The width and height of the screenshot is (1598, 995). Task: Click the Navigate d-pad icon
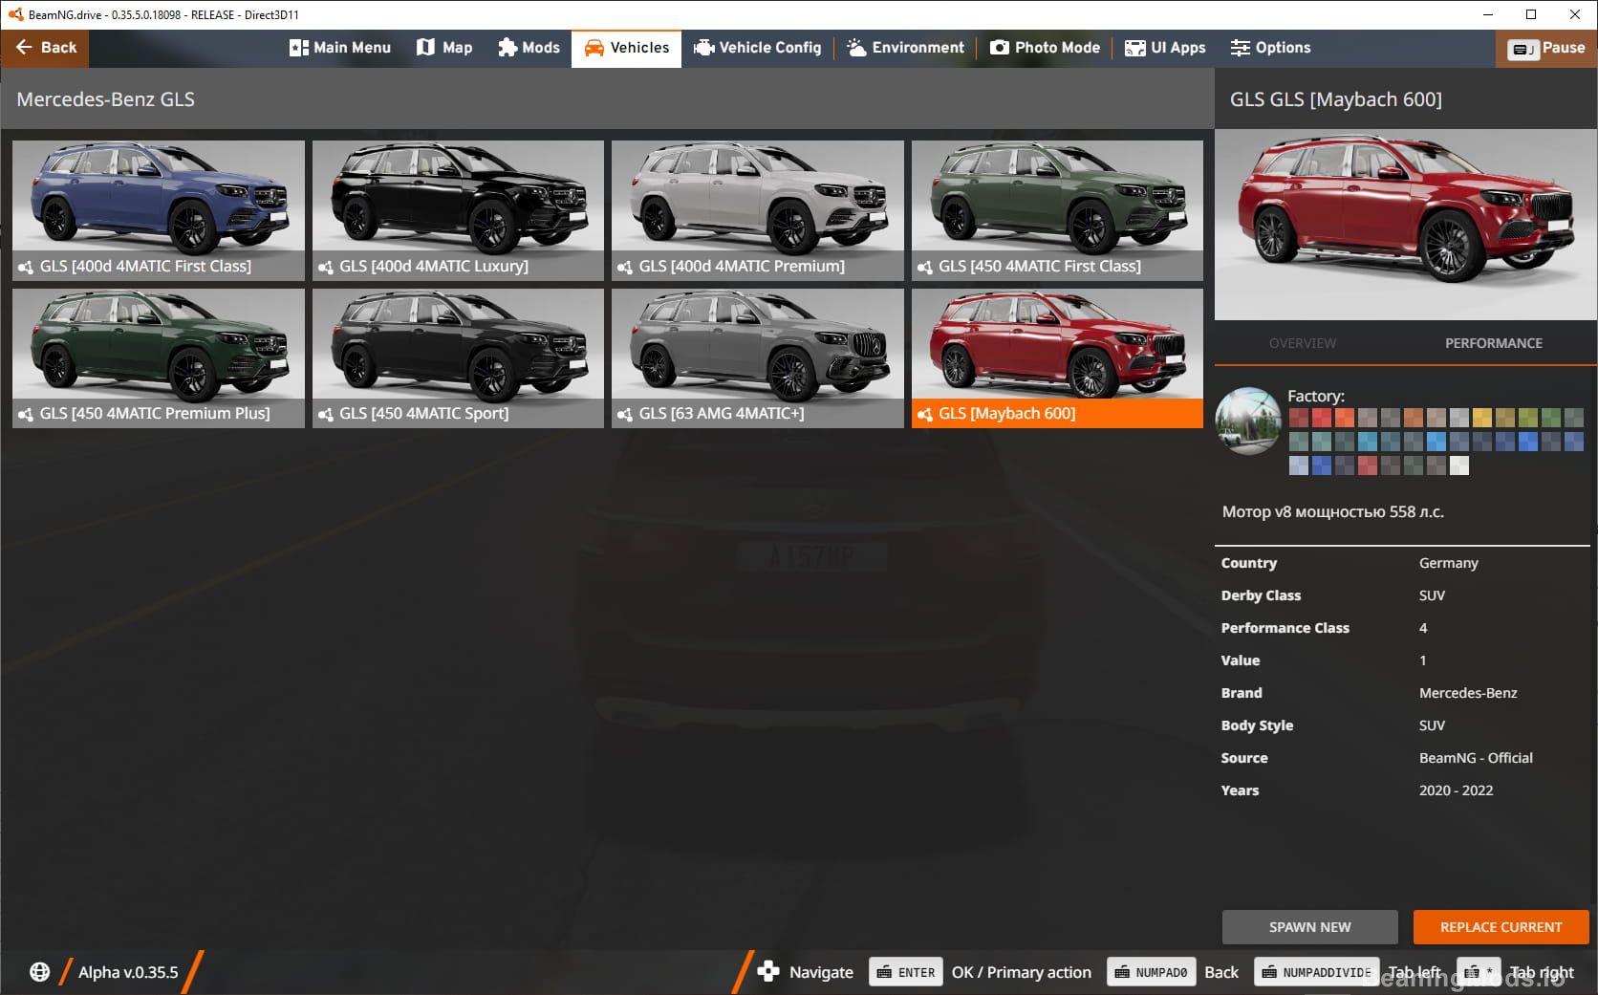coord(768,972)
